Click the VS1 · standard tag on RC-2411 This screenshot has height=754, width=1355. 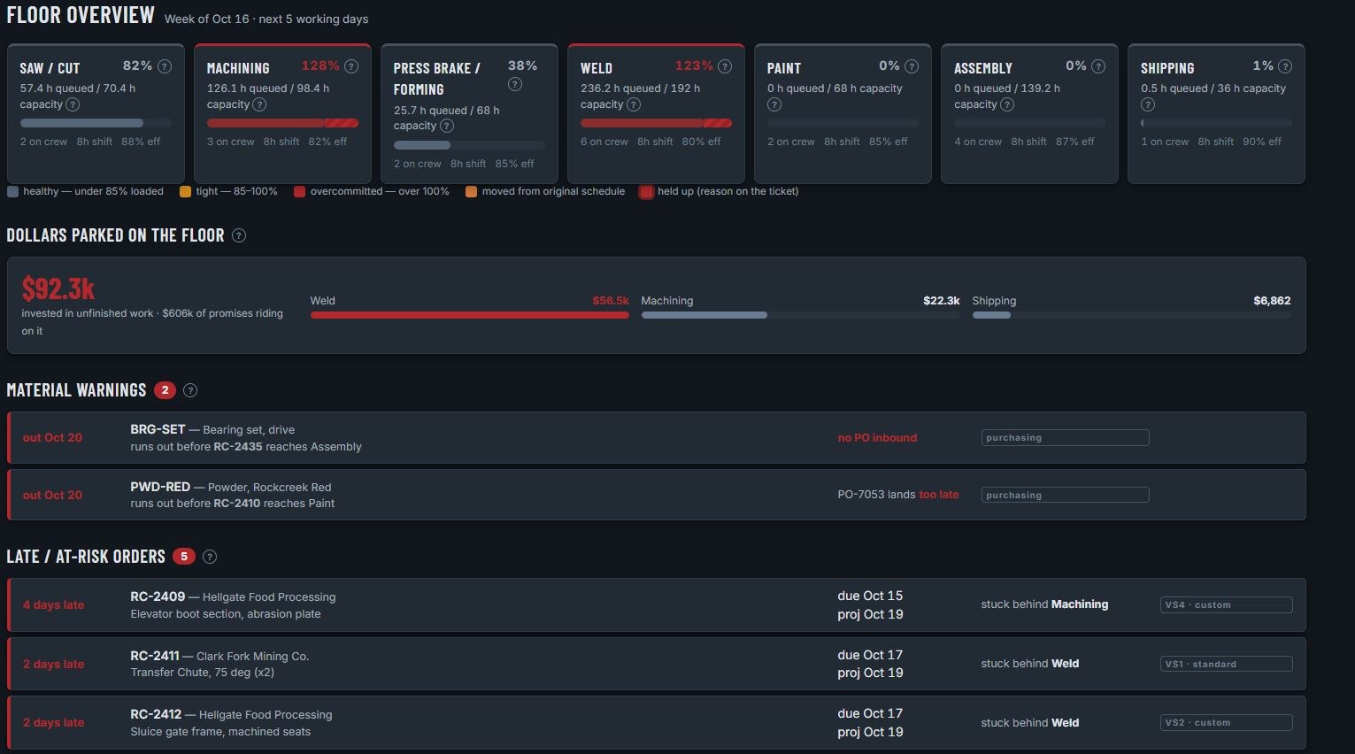[1226, 664]
